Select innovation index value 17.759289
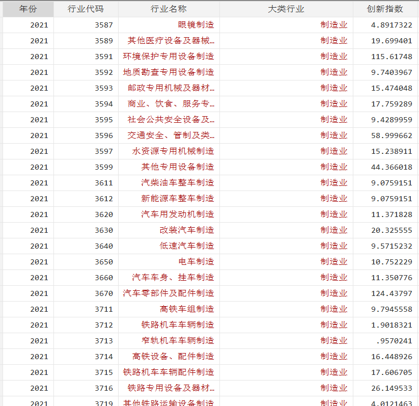The image size is (419, 406). (385, 104)
